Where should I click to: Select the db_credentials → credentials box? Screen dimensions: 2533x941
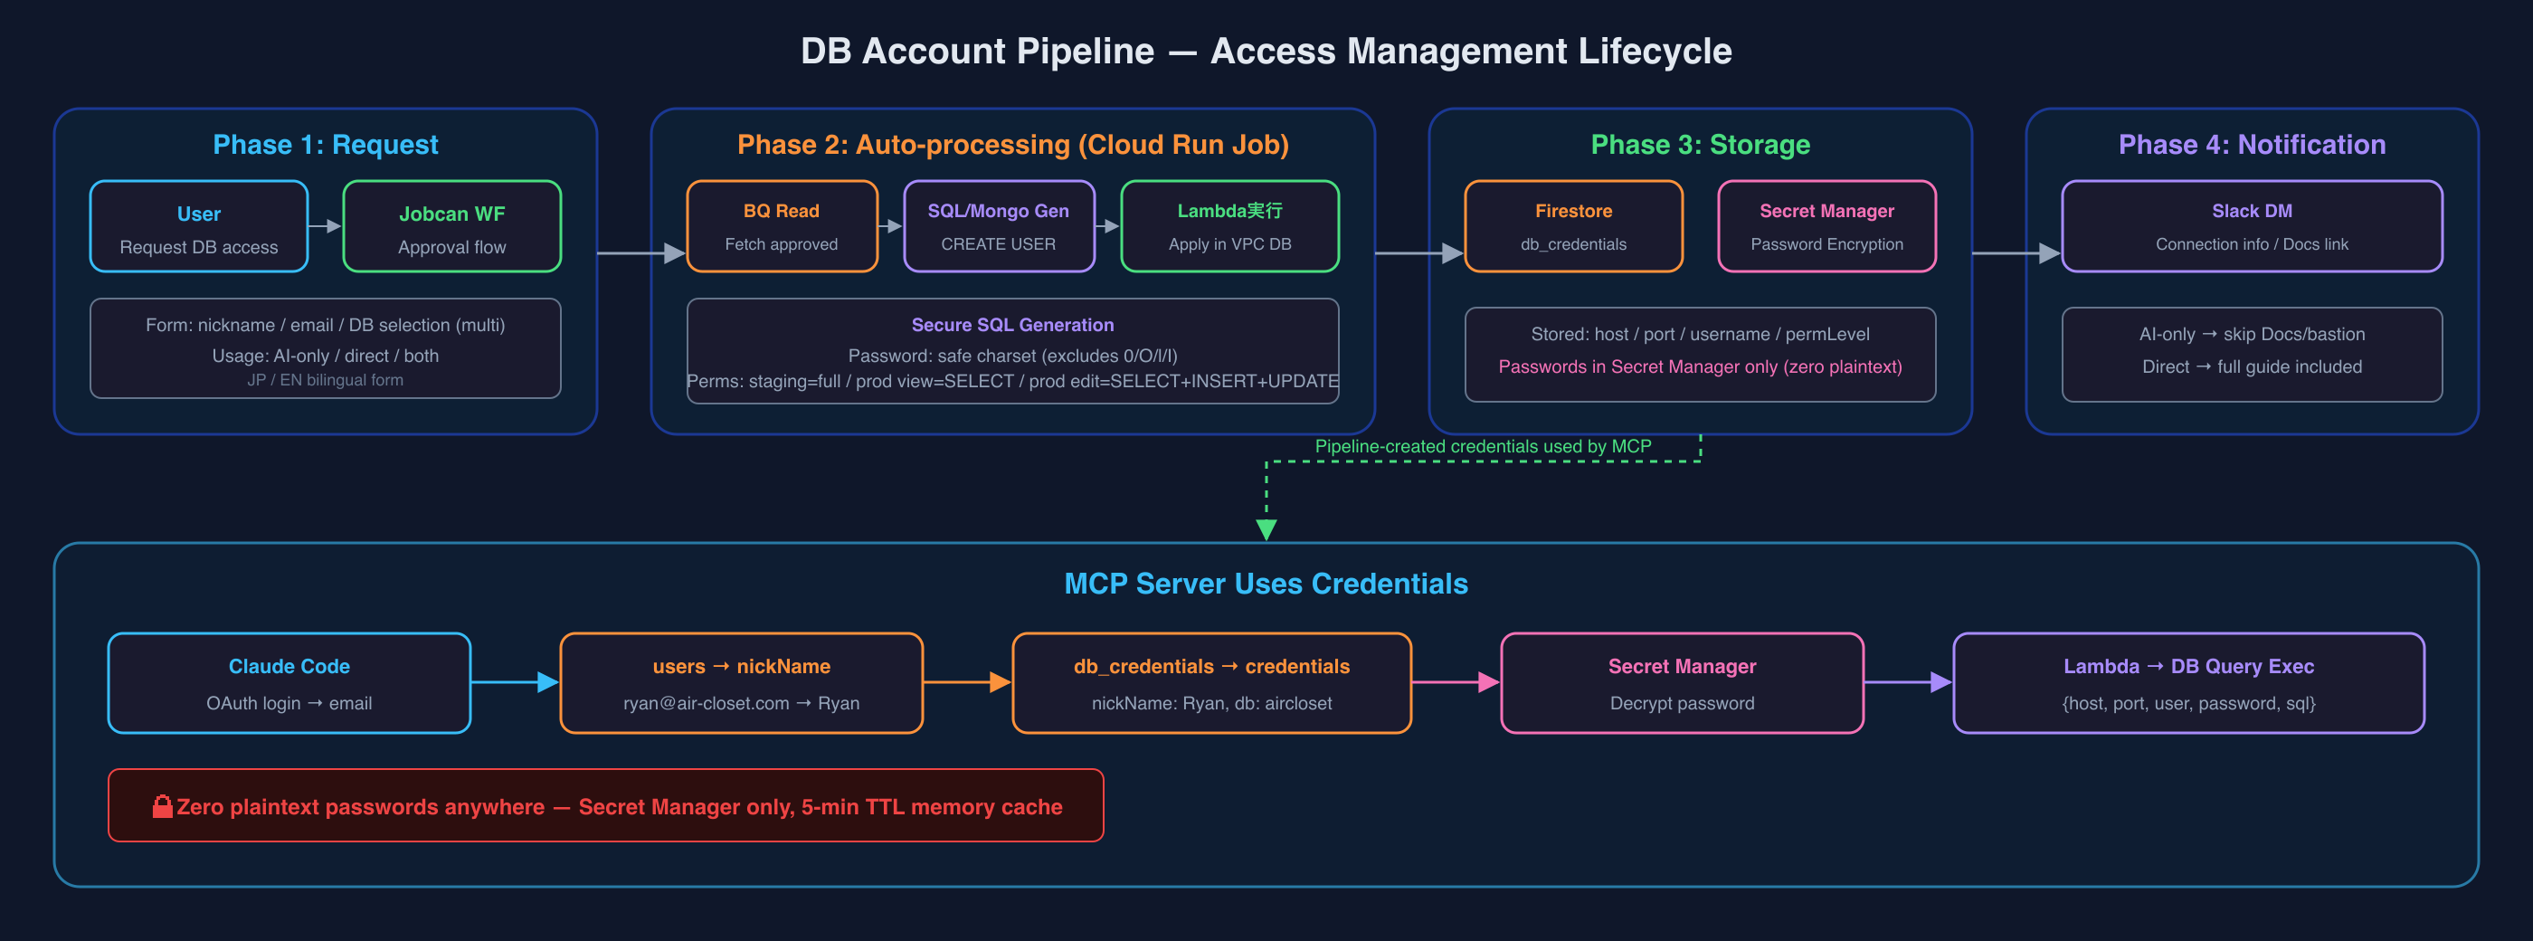coord(1211,683)
